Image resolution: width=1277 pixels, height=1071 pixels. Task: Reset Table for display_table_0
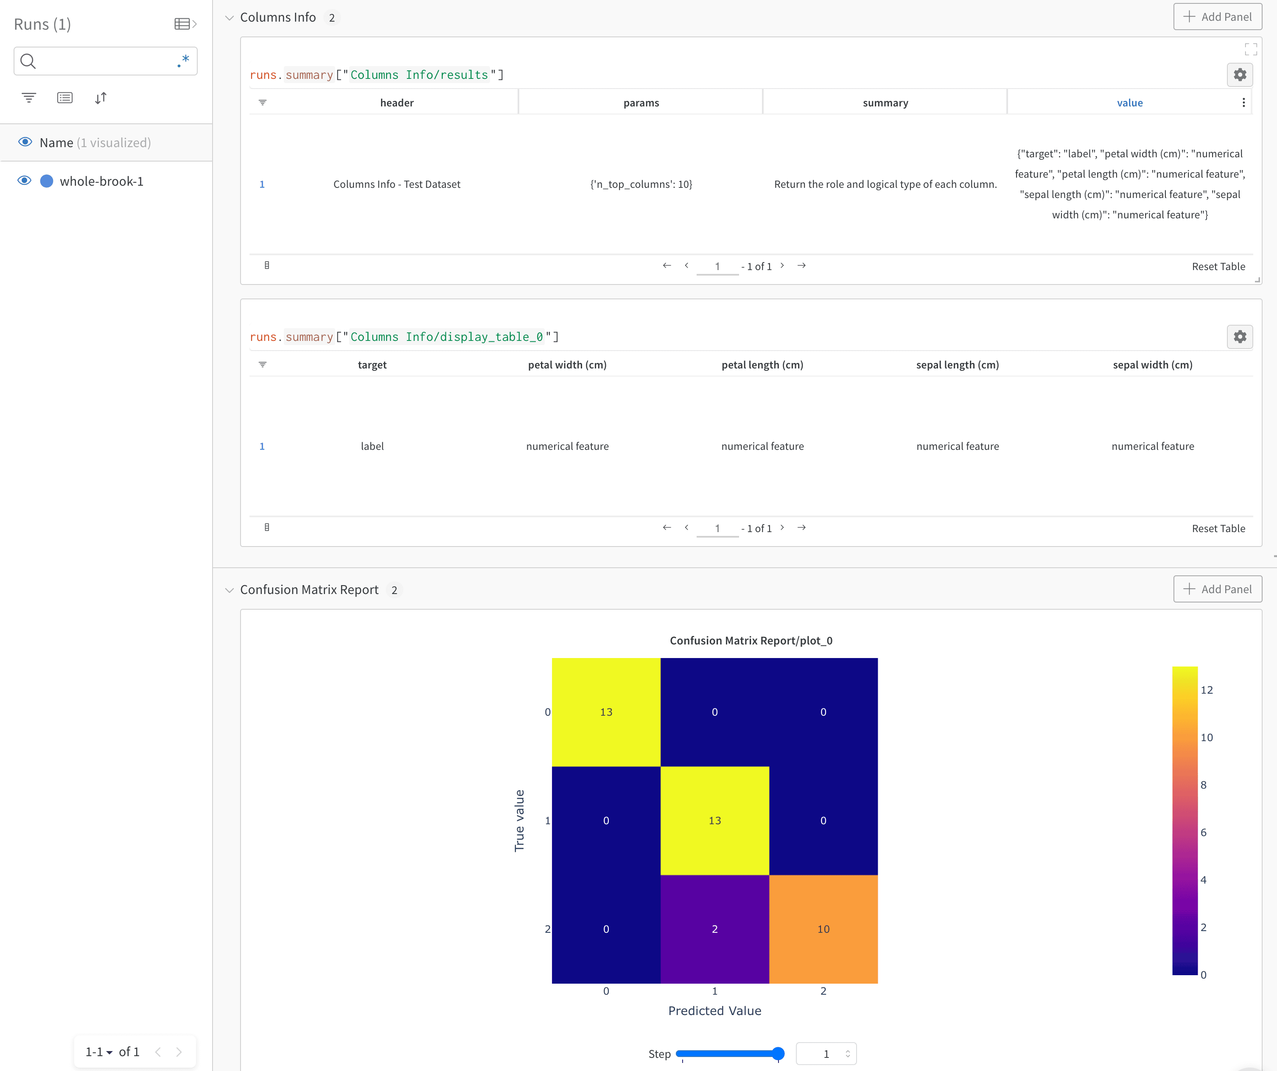click(1218, 528)
